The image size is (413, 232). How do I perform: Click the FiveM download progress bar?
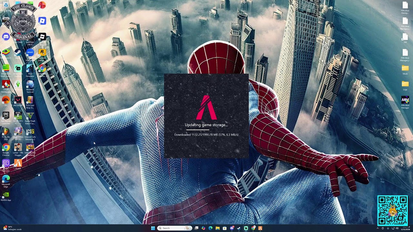(206, 130)
